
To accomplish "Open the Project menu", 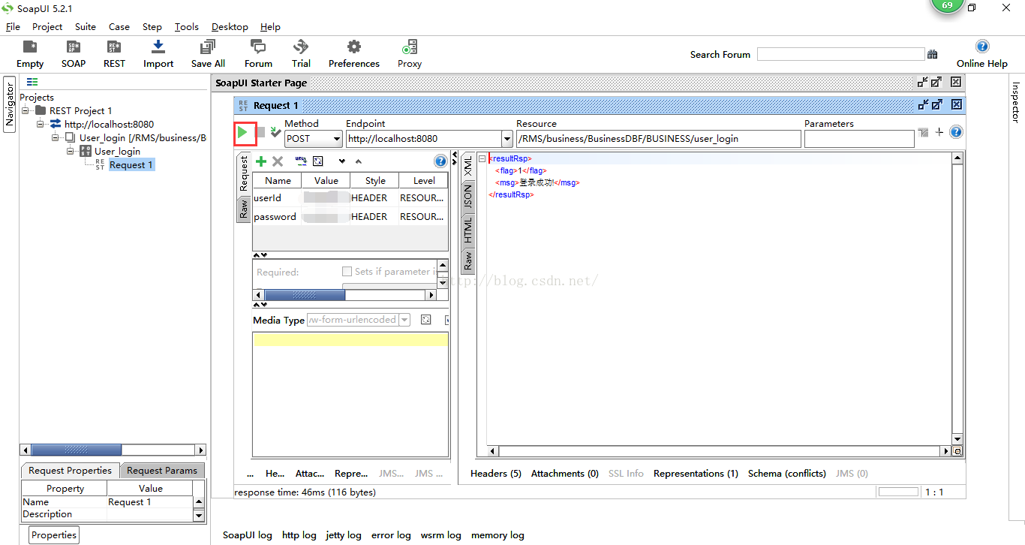I will tap(47, 26).
